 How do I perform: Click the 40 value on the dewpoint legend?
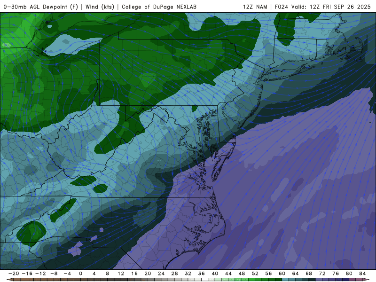point(215,274)
